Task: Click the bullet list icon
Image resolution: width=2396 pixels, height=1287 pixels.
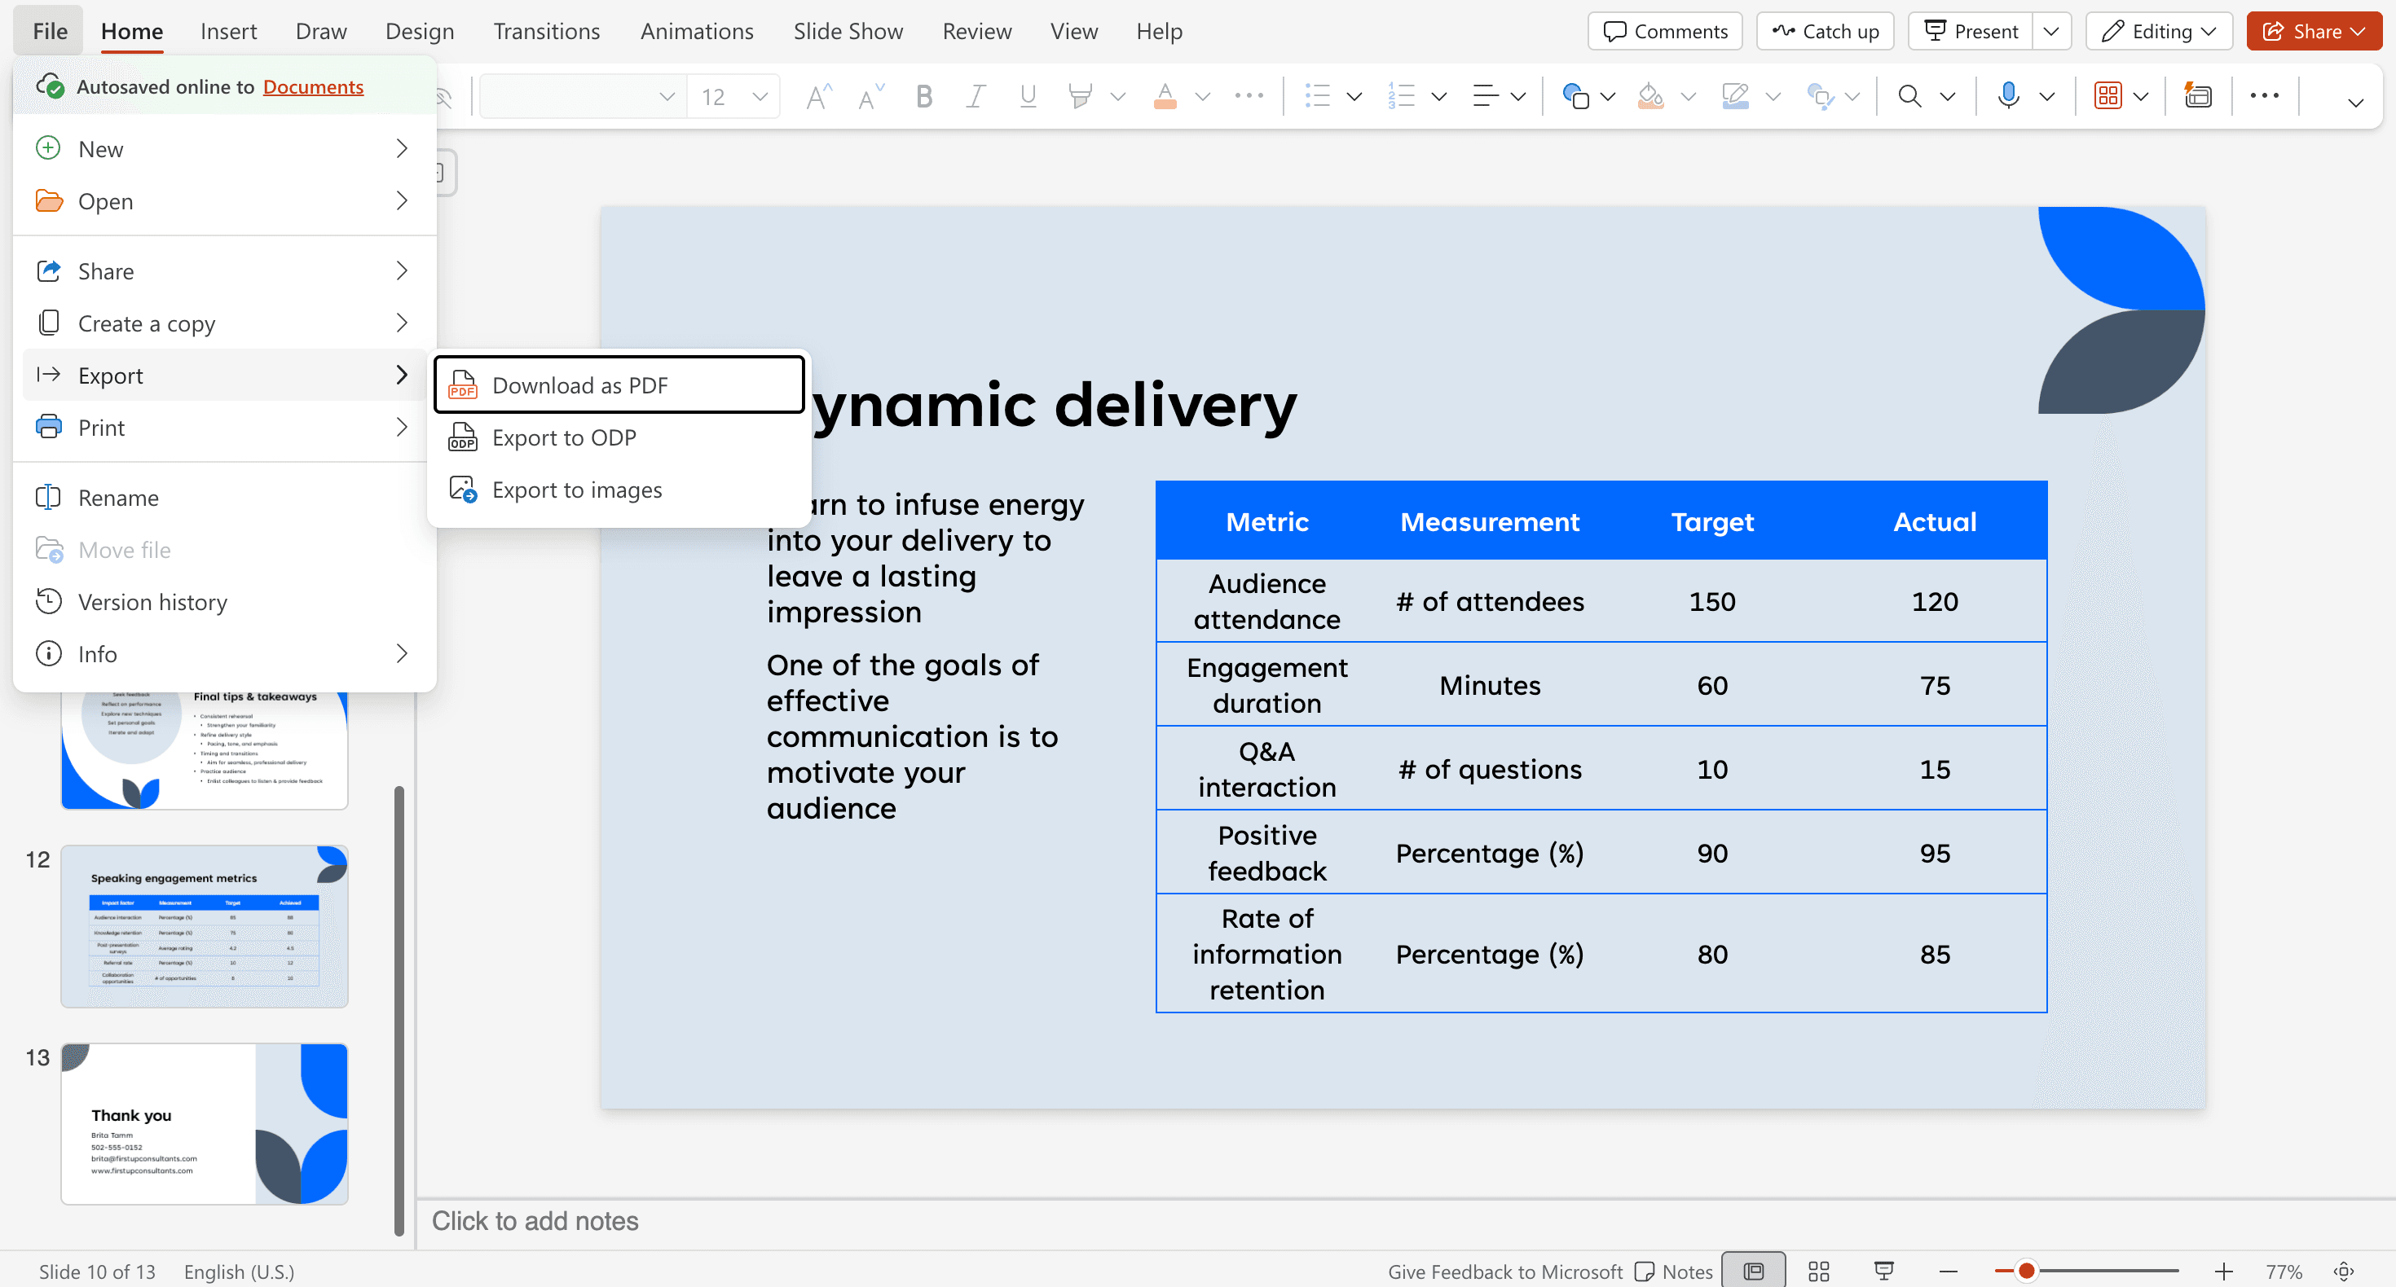Action: tap(1317, 96)
